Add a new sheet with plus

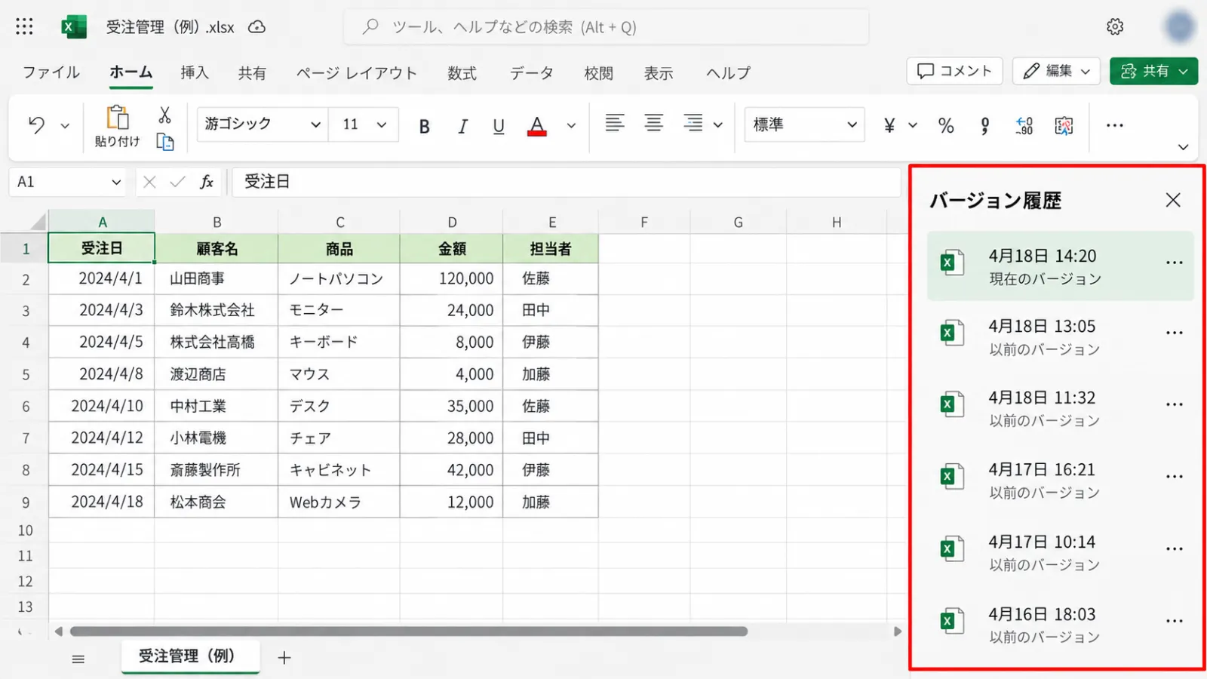pyautogui.click(x=284, y=658)
